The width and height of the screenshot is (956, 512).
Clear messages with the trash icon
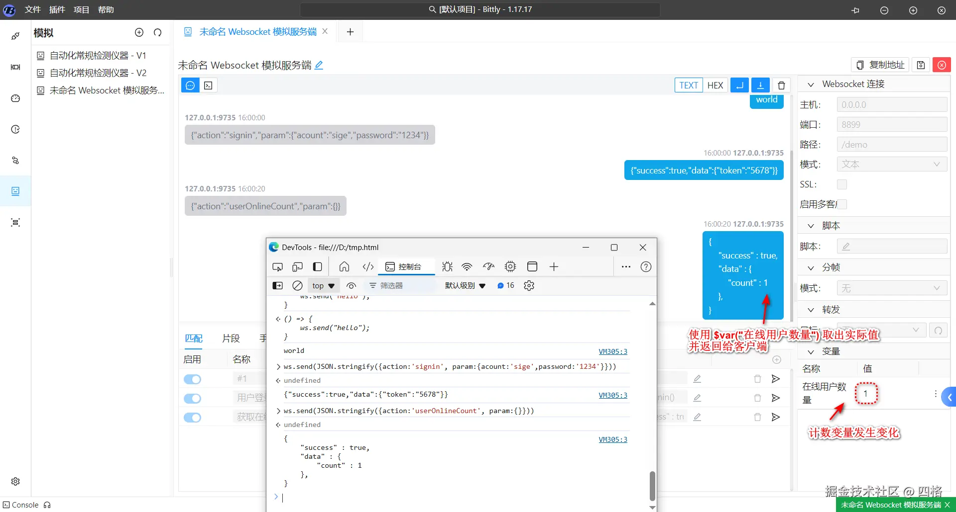[x=781, y=85]
